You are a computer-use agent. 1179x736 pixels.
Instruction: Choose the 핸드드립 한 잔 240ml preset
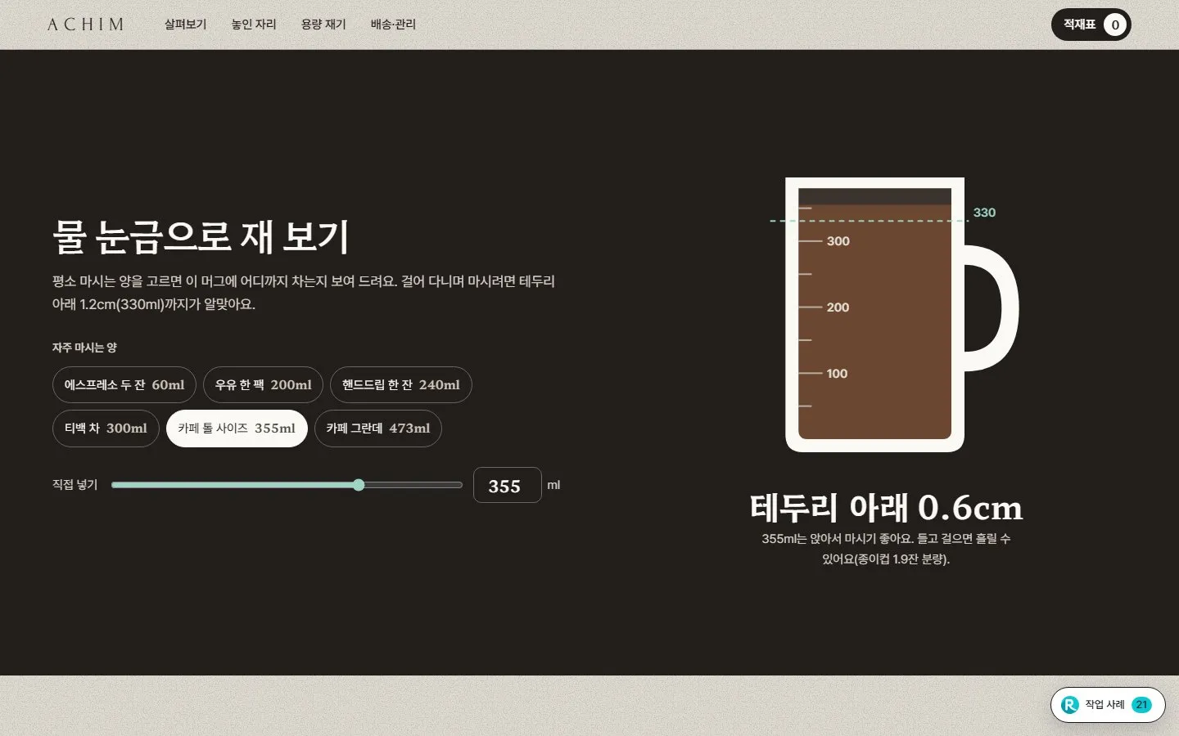401,385
